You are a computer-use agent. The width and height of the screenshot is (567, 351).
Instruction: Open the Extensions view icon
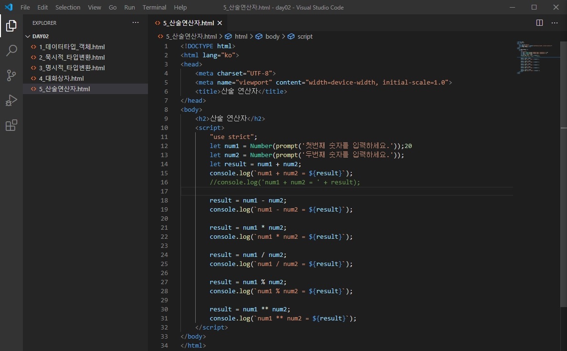click(11, 125)
